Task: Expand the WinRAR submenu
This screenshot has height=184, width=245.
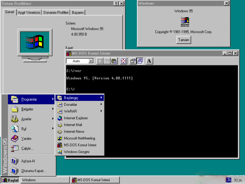Action: 80,111
